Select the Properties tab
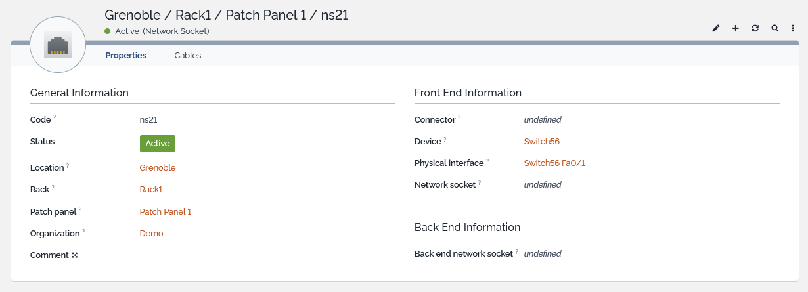Viewport: 808px width, 292px height. (x=125, y=56)
